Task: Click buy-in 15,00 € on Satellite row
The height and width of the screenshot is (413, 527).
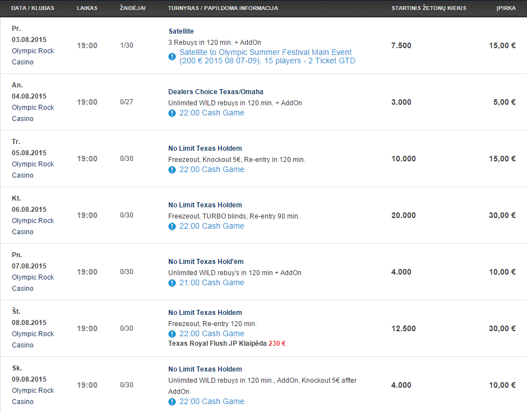Action: (x=502, y=46)
